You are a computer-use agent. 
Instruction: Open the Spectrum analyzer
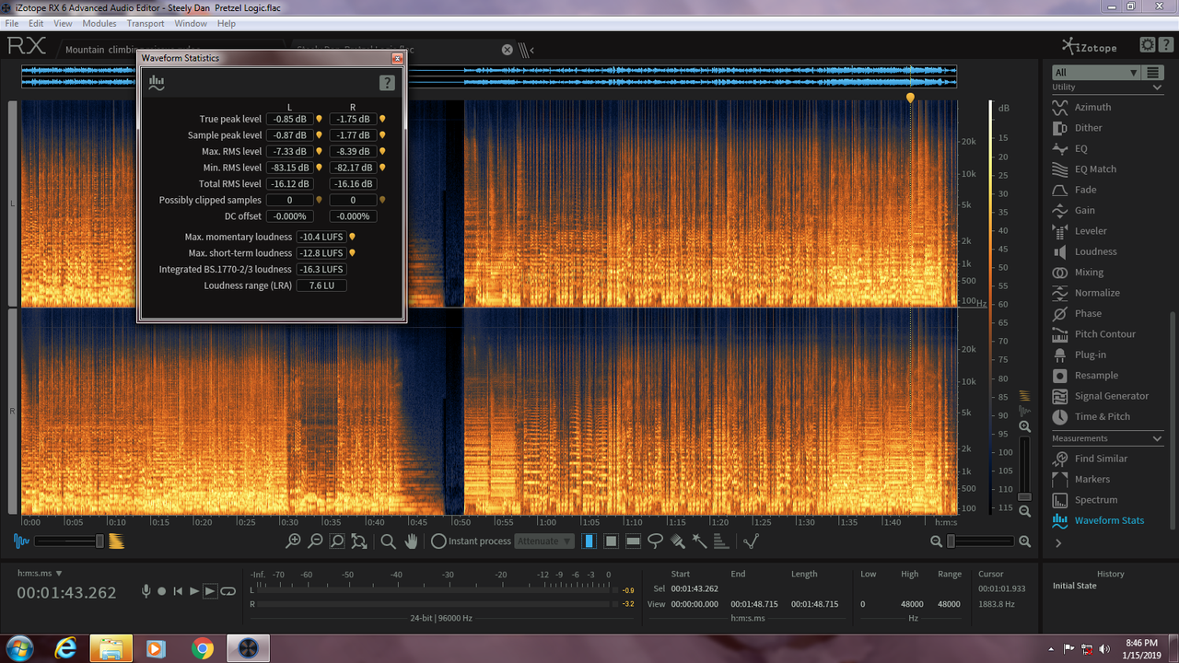coord(1095,500)
